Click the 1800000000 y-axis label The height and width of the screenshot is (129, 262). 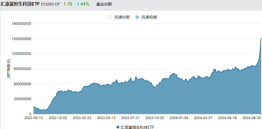21,23
